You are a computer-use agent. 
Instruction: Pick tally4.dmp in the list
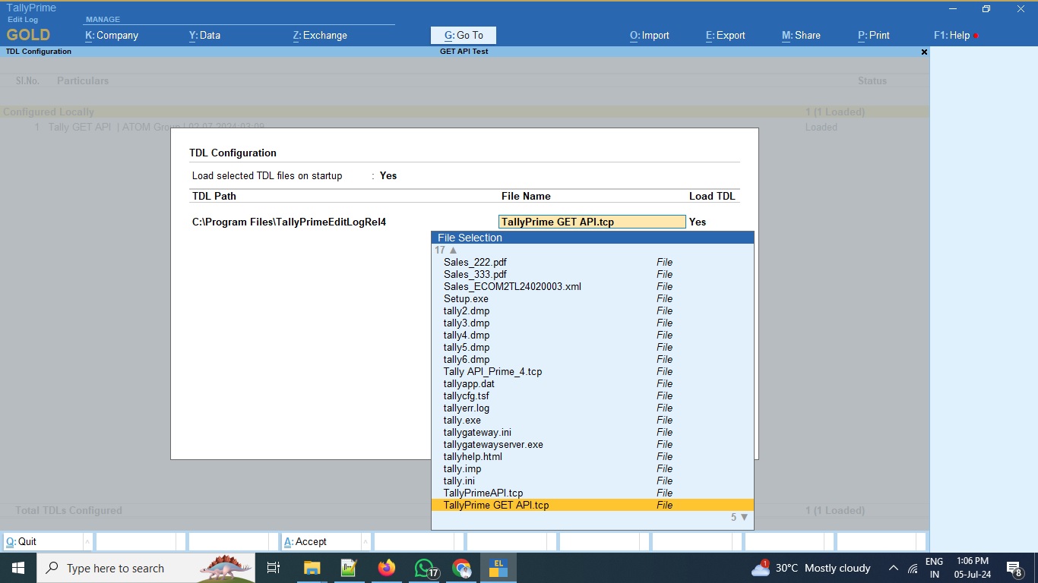(x=593, y=335)
